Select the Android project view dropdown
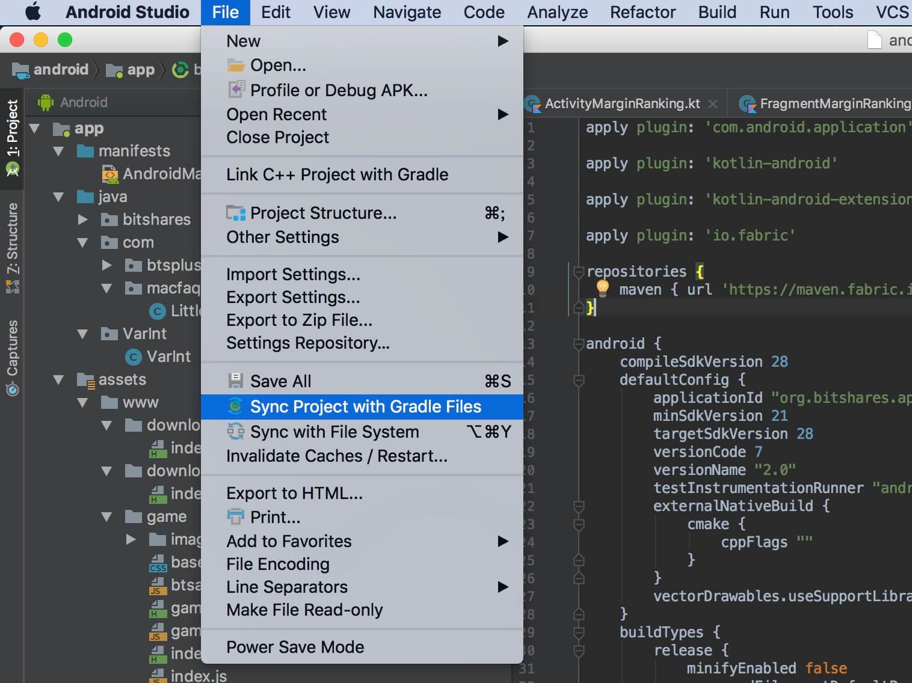Image resolution: width=912 pixels, height=683 pixels. tap(84, 102)
